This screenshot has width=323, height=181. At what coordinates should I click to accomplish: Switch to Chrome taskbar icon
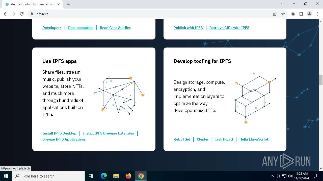(141, 176)
